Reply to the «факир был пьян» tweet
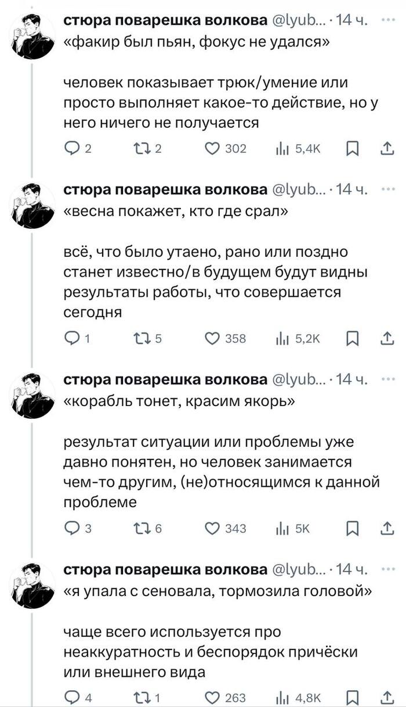406x707 pixels. pyautogui.click(x=71, y=149)
